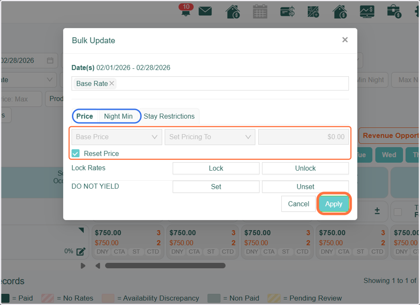Click the rate selection field with Base Rate

210,83
